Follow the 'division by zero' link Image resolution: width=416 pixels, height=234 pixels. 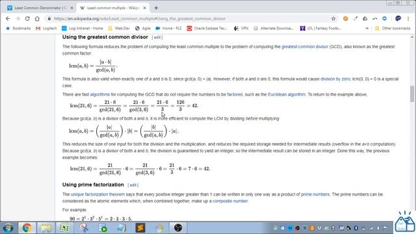(x=335, y=79)
